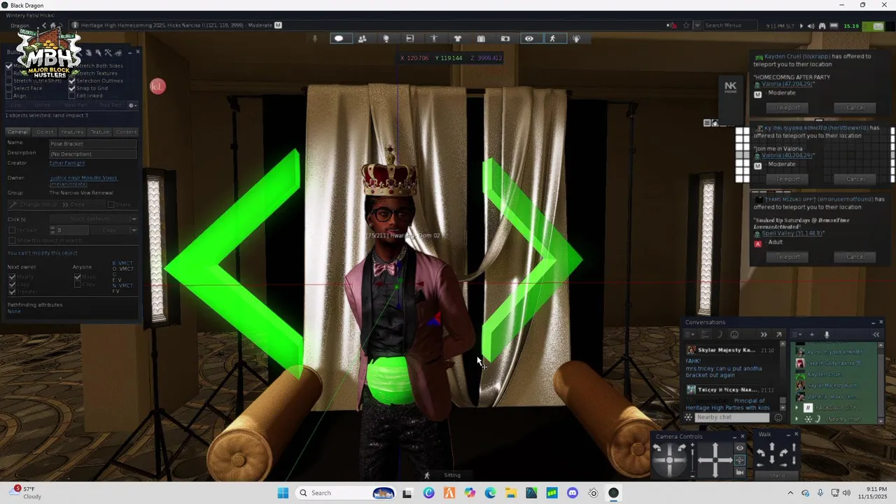Open the Dragon menu

click(x=20, y=25)
